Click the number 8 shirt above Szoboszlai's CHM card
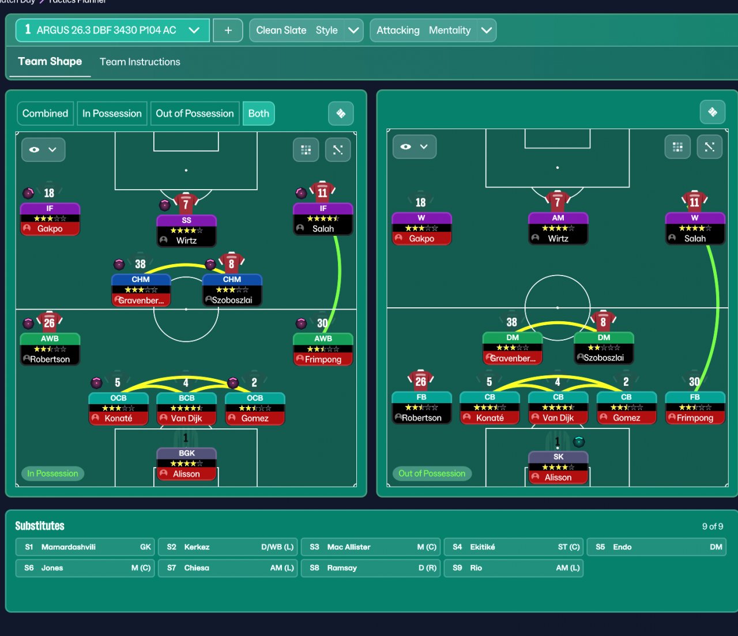This screenshot has height=636, width=738. pos(231,264)
